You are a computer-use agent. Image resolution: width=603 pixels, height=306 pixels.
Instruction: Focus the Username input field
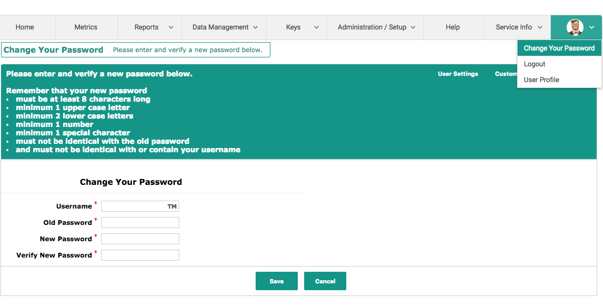click(140, 206)
